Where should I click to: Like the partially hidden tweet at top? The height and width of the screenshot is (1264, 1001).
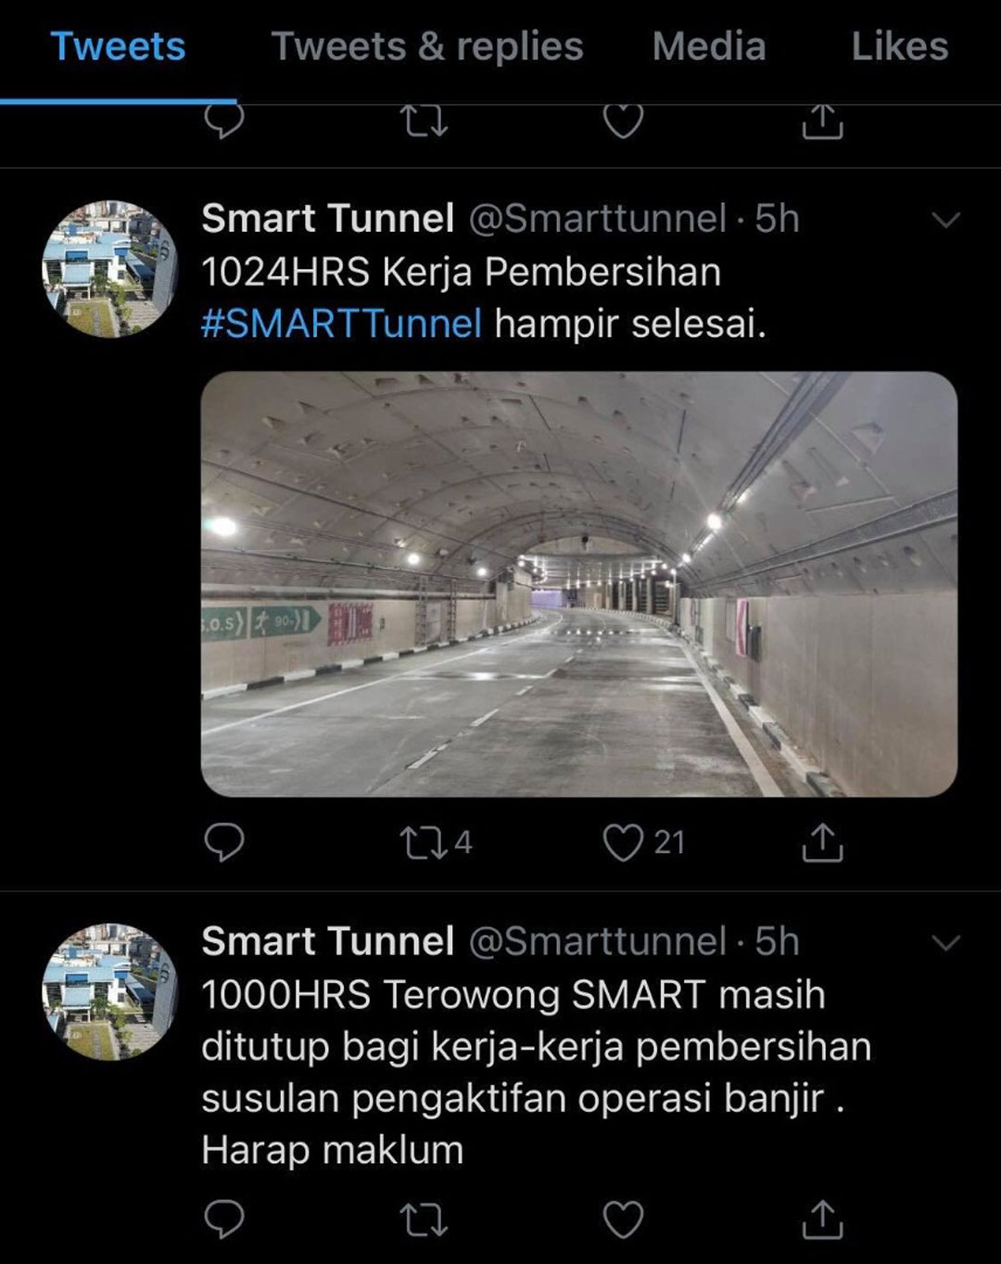point(623,121)
